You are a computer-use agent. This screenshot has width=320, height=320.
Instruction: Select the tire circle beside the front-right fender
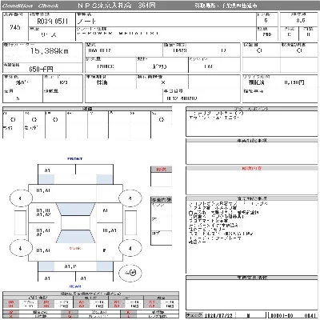coord(130,198)
